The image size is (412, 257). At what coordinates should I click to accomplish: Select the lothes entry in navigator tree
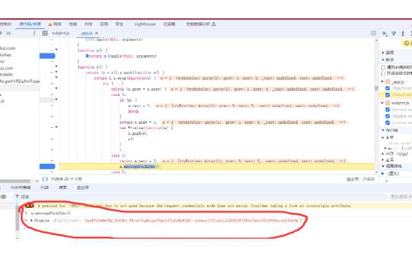click(x=6, y=55)
